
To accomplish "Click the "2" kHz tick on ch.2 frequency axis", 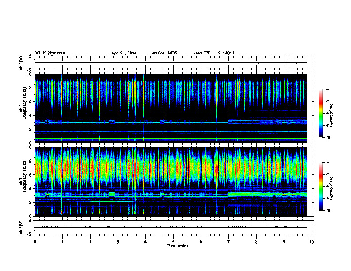I will pyautogui.click(x=31, y=202).
